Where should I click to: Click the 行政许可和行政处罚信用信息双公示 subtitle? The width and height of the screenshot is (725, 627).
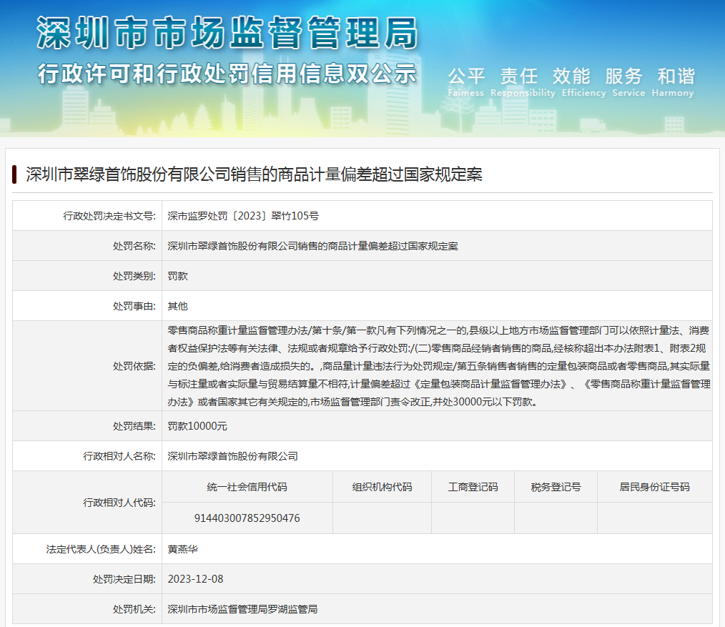(x=227, y=74)
